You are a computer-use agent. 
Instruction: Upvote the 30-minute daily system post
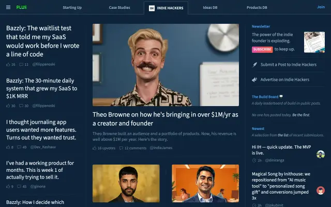[x=8, y=106]
